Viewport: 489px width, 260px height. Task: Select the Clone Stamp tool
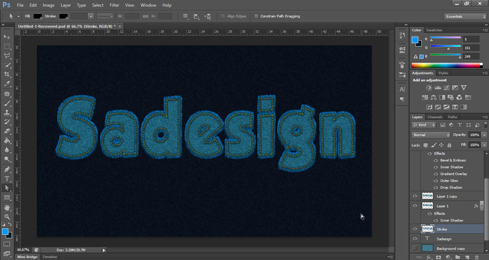[7, 112]
